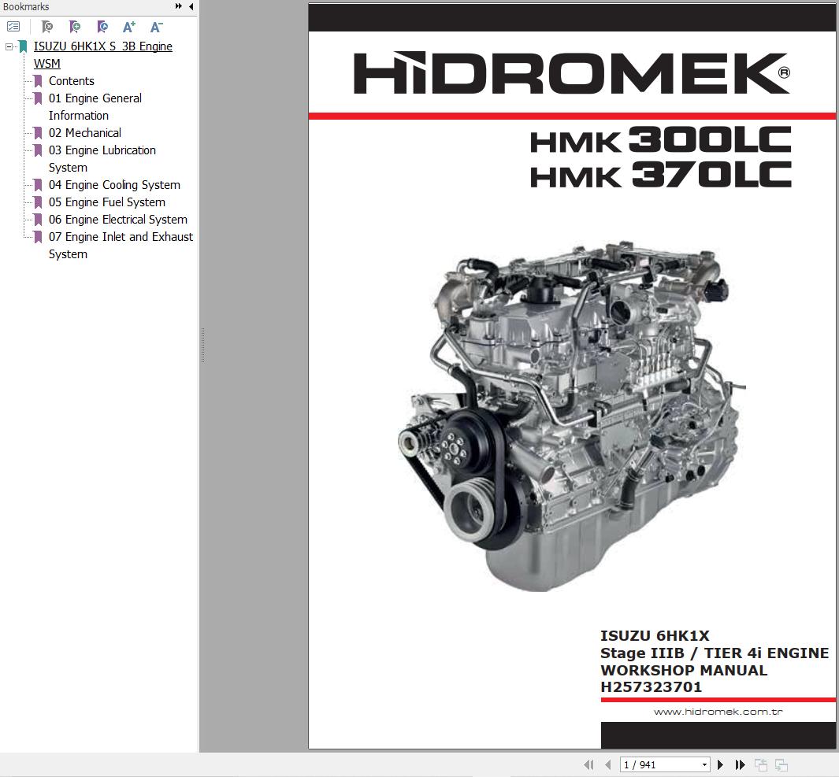Viewport: 839px width, 777px height.
Task: Select 06 Engine Electrical System bookmark
Action: pyautogui.click(x=117, y=220)
